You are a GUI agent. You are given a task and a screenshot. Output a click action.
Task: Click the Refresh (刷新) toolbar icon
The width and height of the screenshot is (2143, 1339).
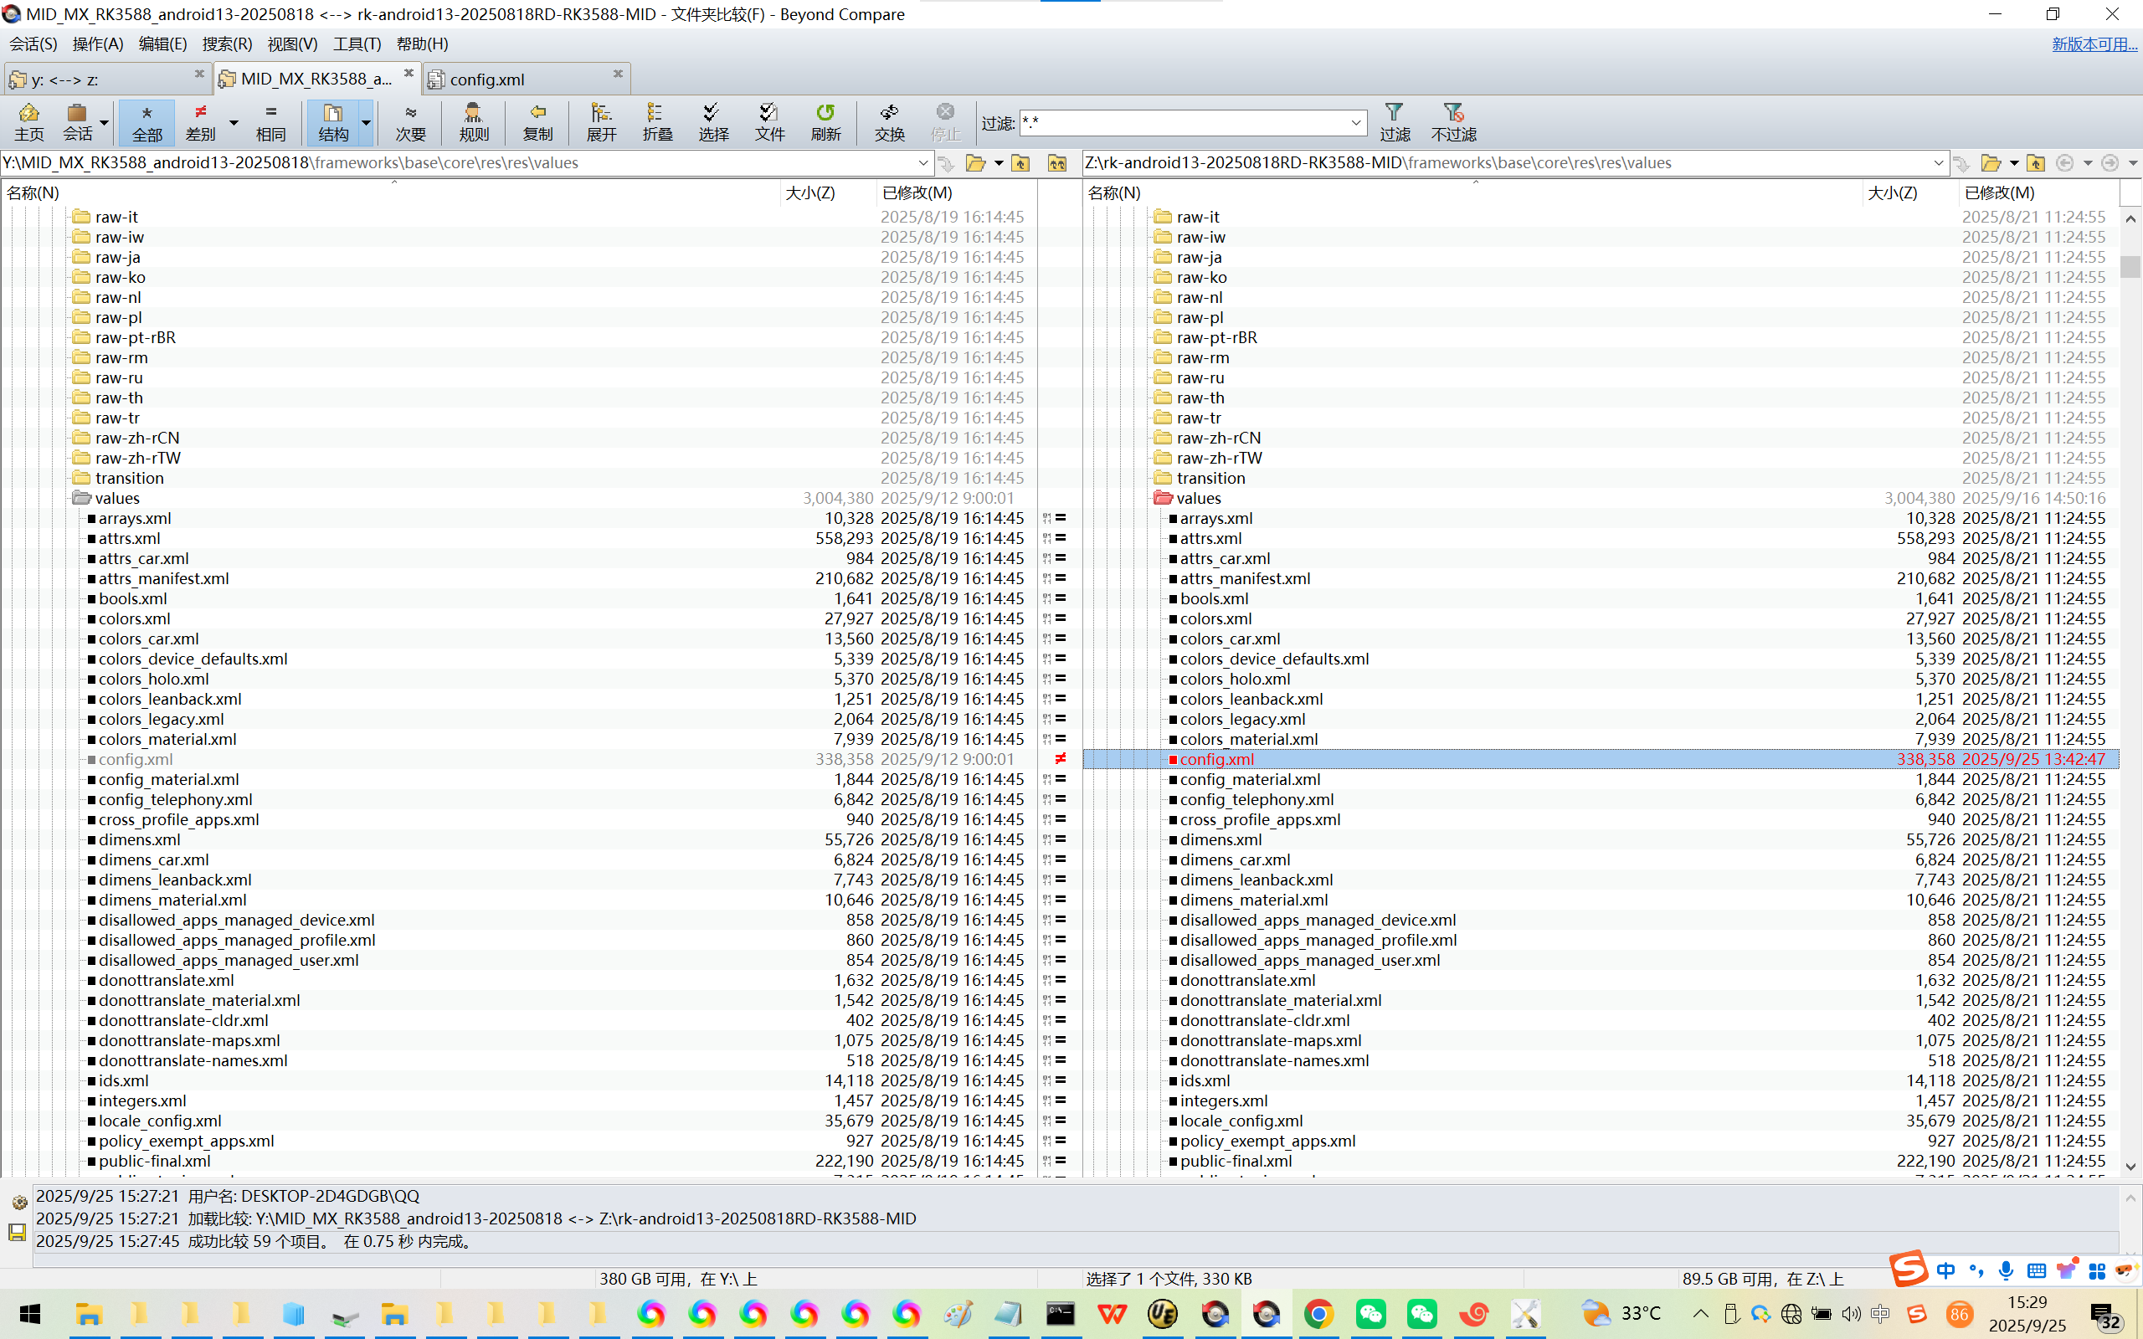825,121
